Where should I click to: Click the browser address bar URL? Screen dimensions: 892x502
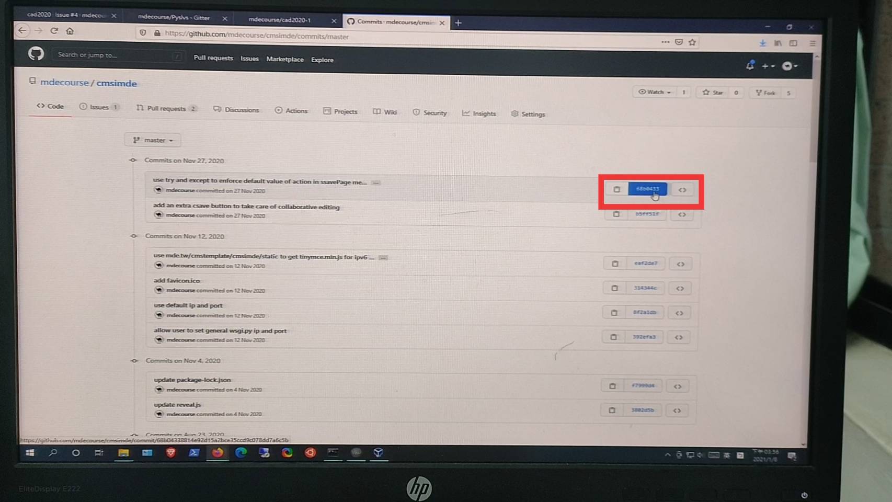click(x=256, y=36)
